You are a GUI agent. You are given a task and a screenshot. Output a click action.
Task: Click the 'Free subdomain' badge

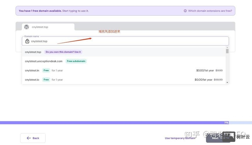[x=76, y=61]
